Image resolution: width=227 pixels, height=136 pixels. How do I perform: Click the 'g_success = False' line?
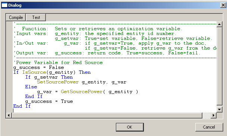(39, 67)
